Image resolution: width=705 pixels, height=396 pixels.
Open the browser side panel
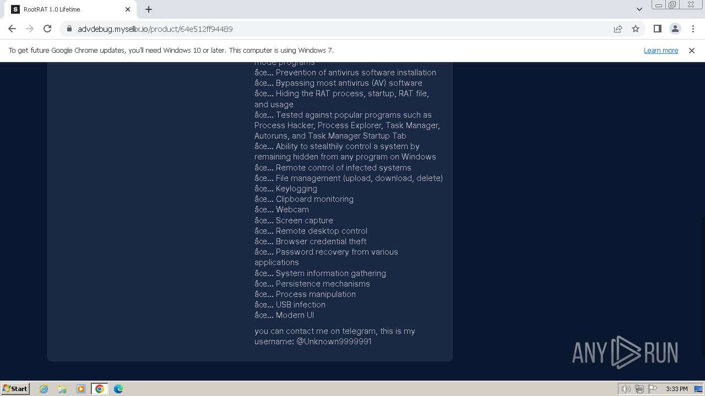pyautogui.click(x=657, y=29)
